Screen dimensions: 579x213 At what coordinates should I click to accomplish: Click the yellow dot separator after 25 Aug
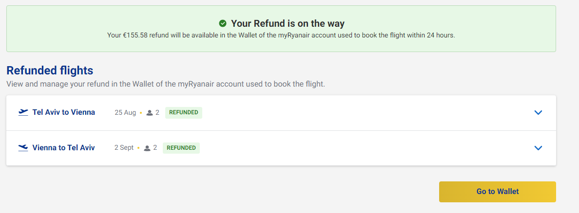141,113
